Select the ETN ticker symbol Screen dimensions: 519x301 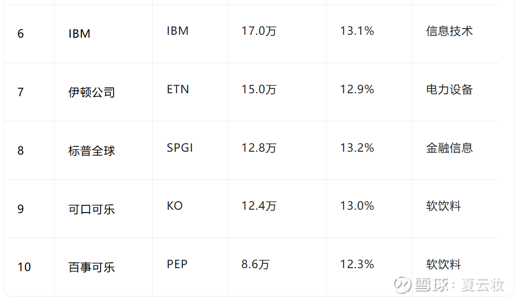tap(178, 89)
